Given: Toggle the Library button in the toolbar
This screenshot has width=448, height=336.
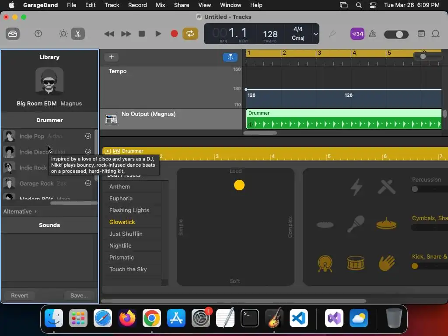Looking at the screenshot, I should [13, 34].
